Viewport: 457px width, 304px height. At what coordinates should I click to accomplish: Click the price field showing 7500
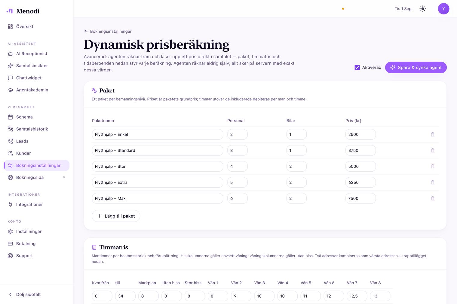[x=360, y=198]
